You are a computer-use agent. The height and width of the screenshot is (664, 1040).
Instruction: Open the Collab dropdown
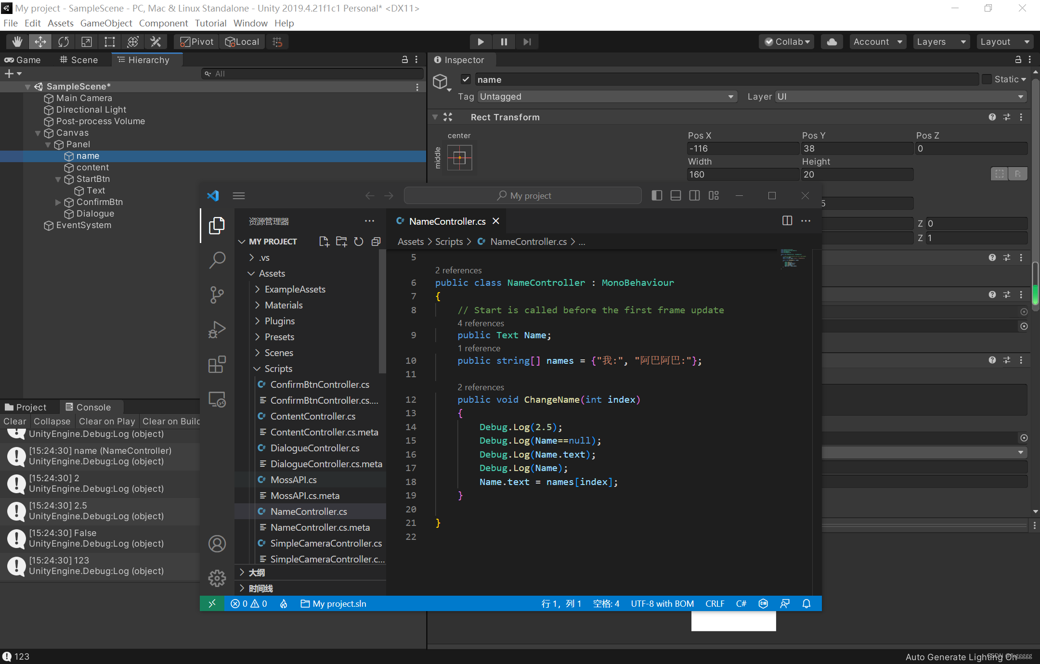coord(787,42)
